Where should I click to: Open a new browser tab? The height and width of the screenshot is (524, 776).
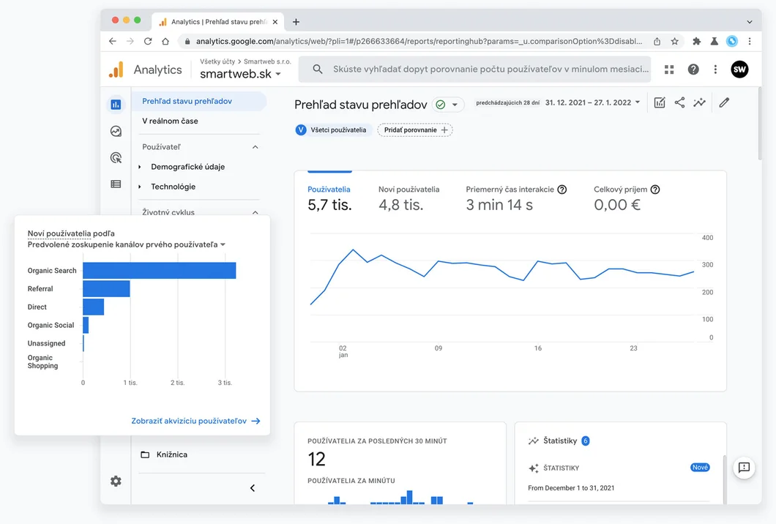296,22
